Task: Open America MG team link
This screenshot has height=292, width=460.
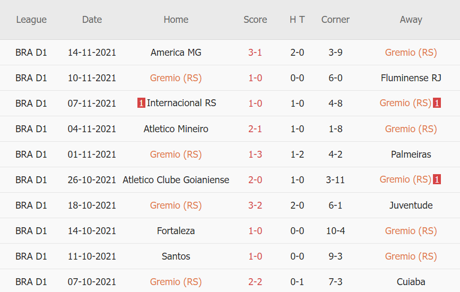Action: click(x=176, y=53)
